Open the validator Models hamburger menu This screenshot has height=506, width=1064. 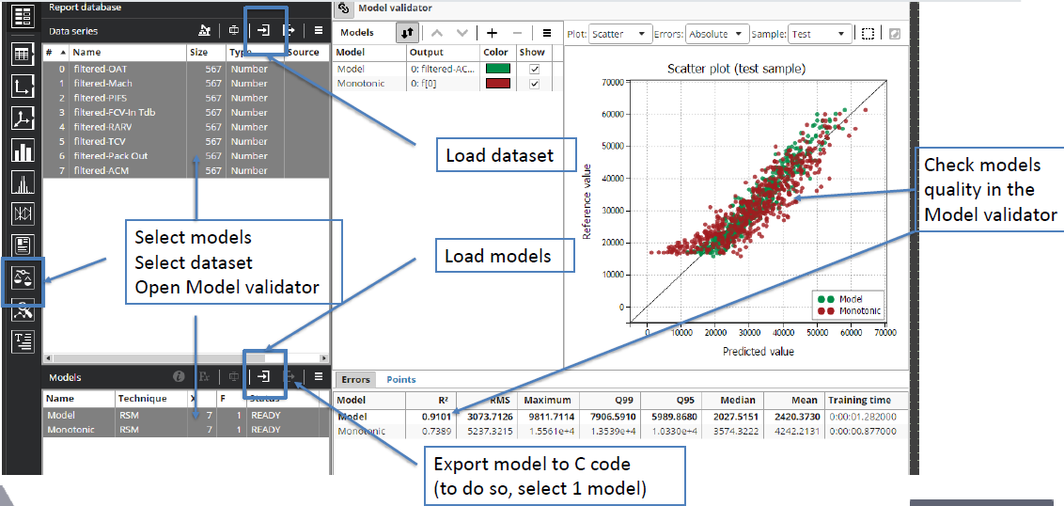click(546, 33)
